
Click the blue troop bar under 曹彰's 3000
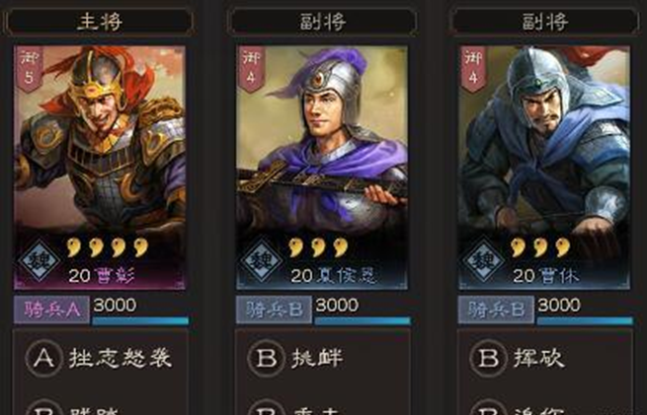[x=140, y=321]
